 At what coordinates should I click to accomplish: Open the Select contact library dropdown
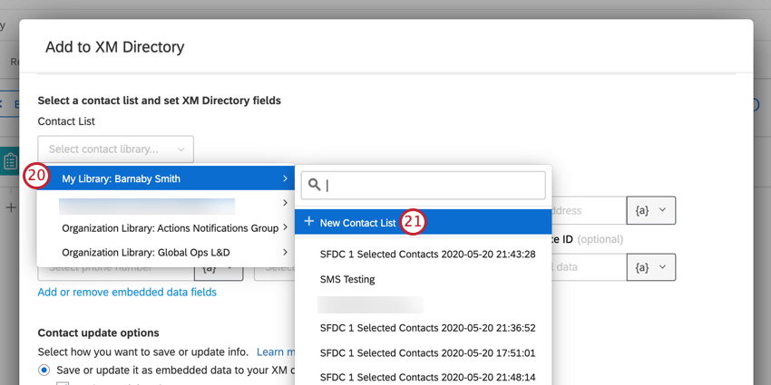[115, 149]
